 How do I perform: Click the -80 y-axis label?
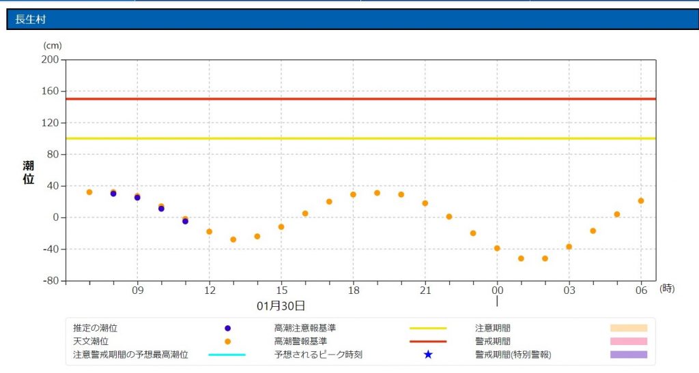point(51,281)
